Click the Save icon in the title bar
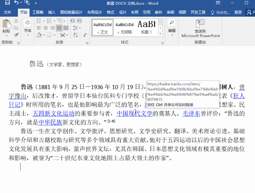 coord(7,3)
